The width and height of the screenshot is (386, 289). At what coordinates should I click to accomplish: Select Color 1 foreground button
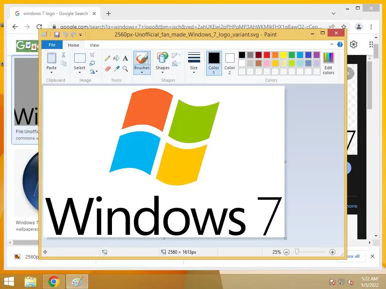[x=214, y=63]
